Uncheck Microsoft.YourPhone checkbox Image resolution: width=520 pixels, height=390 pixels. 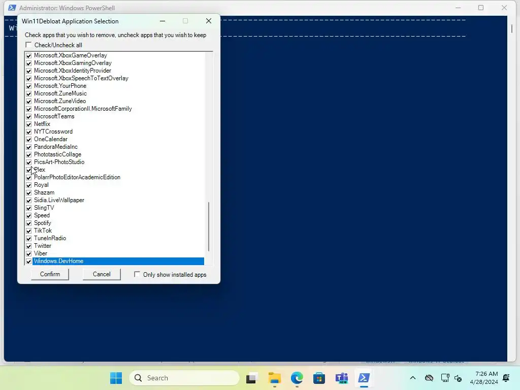click(29, 86)
